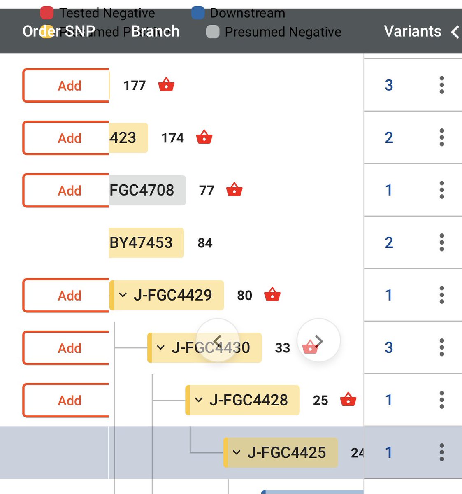Select the gray FGC4708 branch label
Viewport: 462px width, 494px height.
147,190
